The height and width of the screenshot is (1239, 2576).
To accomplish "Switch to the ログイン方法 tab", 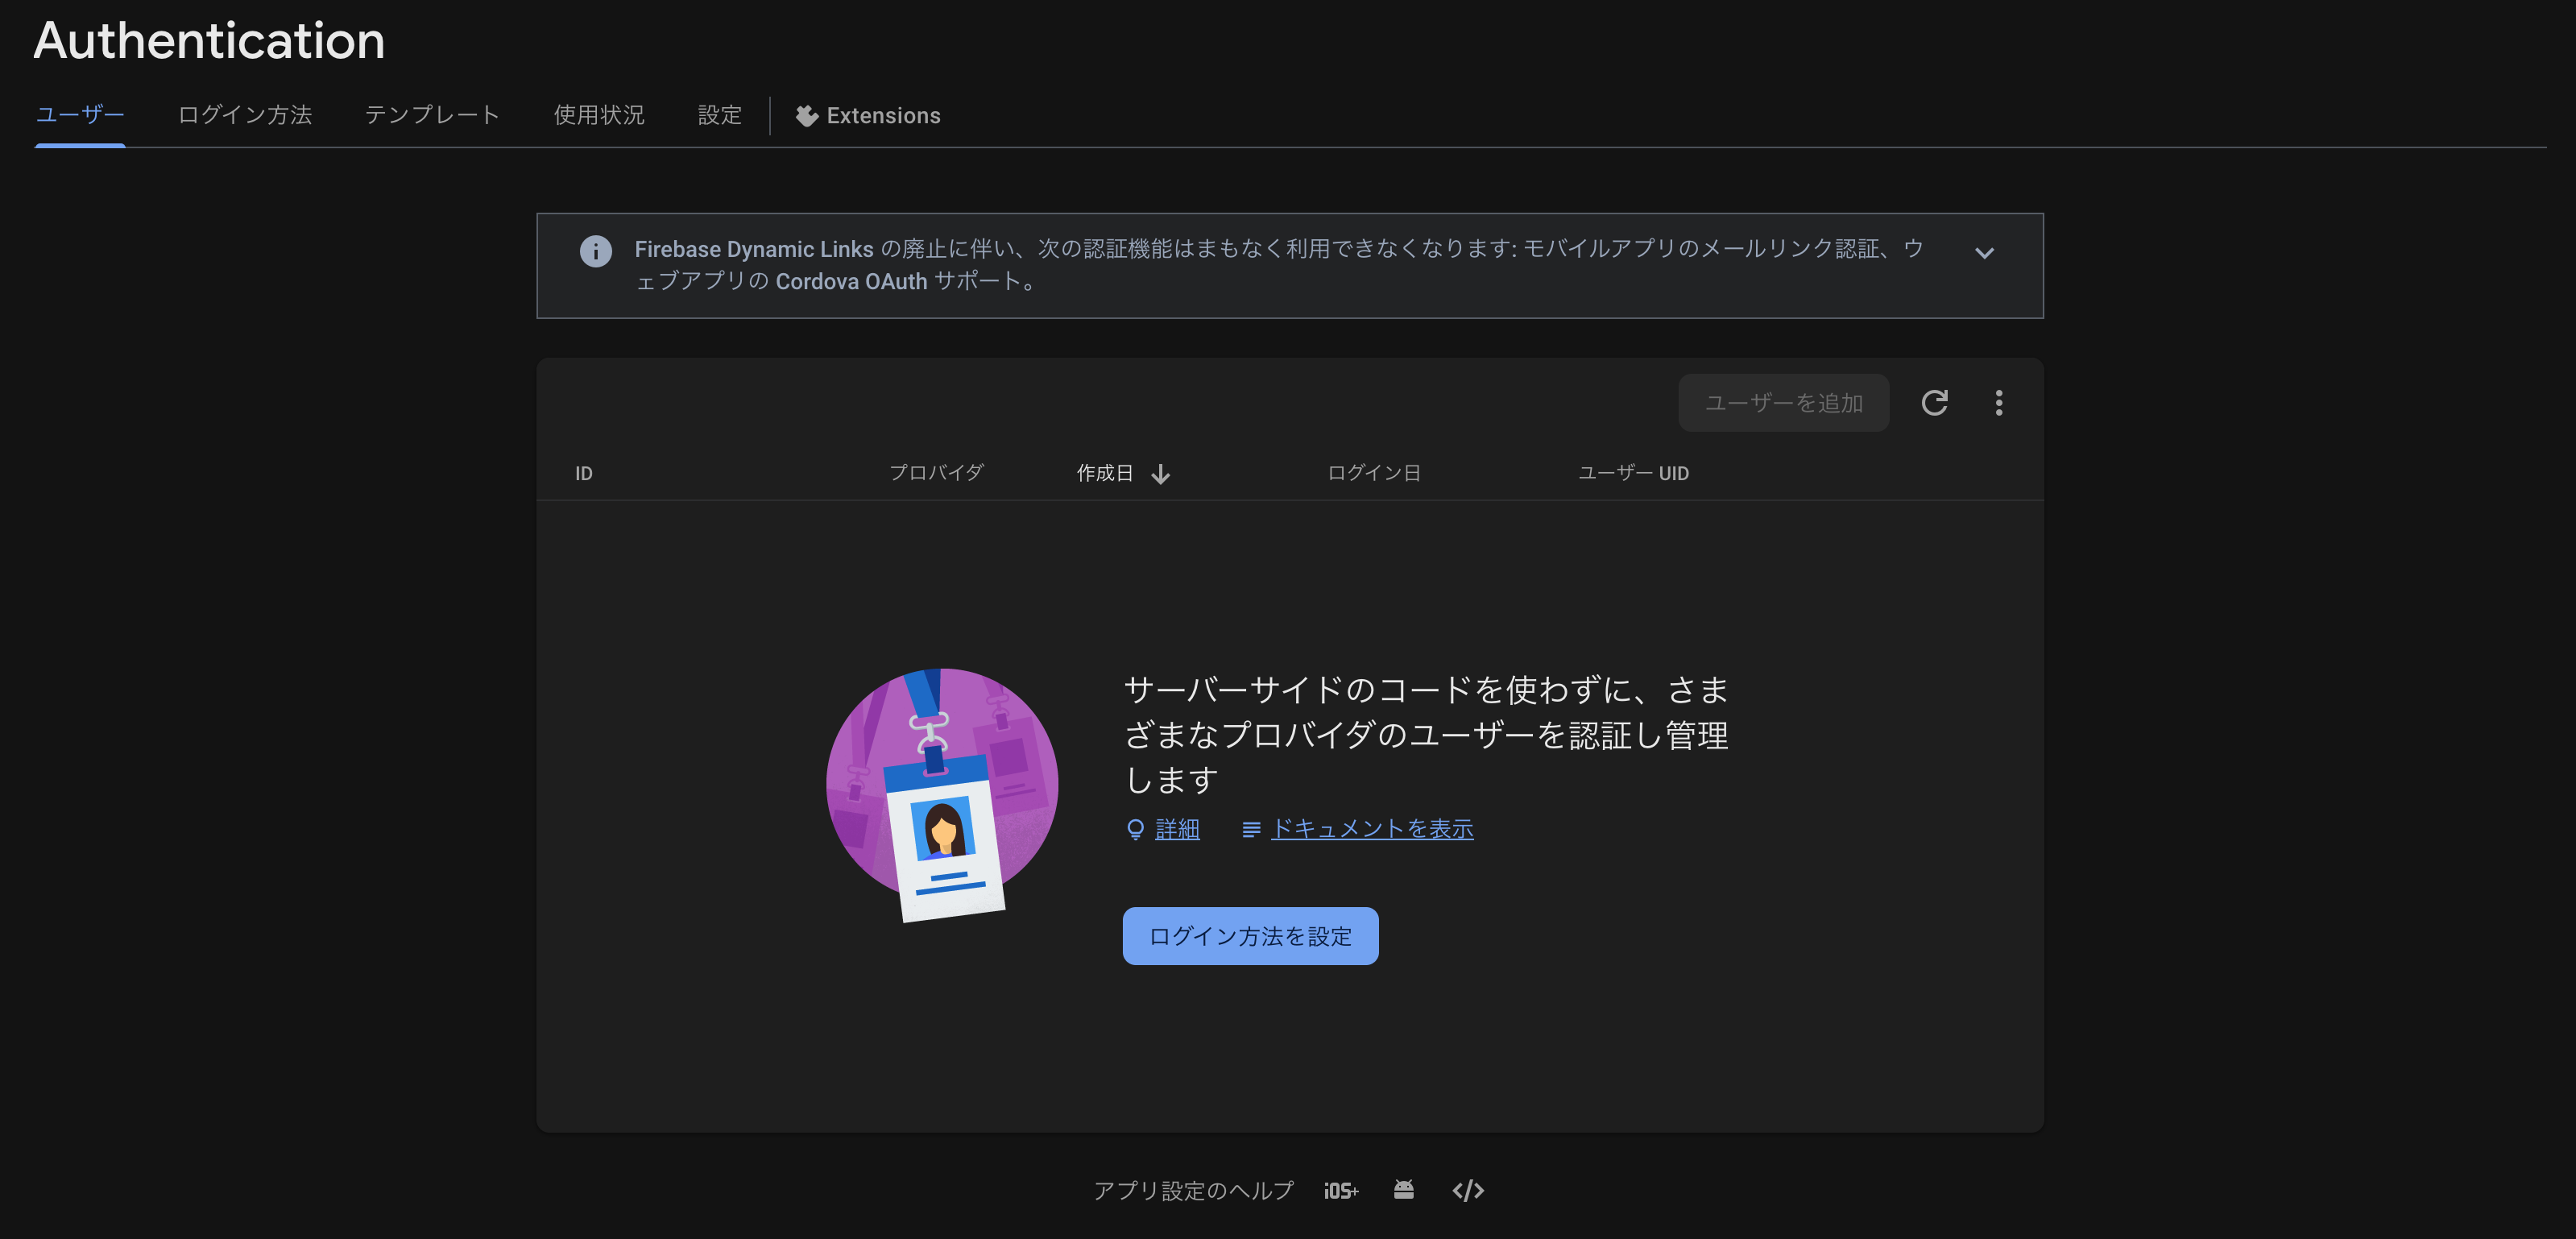I will pyautogui.click(x=245, y=115).
